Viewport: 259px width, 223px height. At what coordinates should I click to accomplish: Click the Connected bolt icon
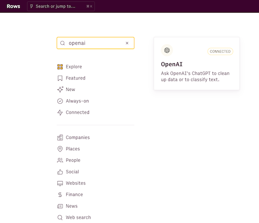point(60,112)
